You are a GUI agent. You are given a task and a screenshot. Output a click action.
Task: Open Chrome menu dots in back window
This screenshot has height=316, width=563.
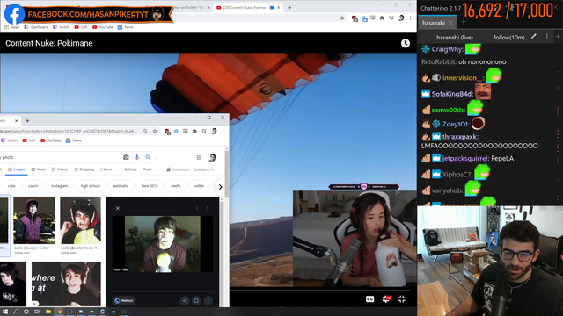pos(411,18)
